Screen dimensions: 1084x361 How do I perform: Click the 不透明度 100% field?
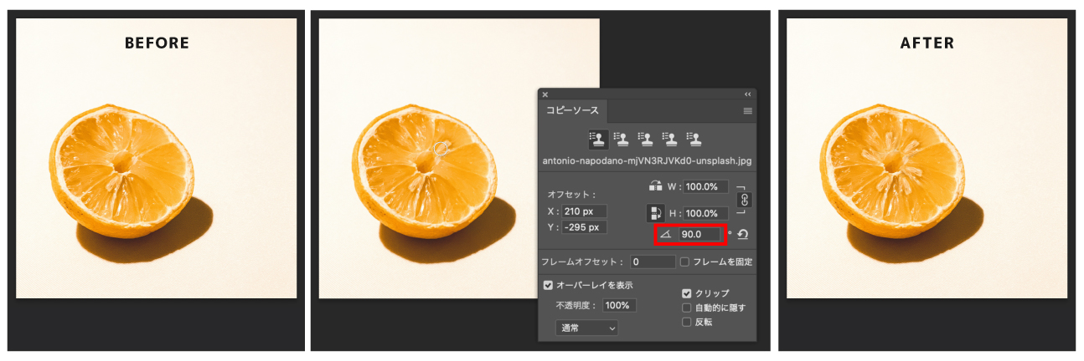tap(619, 305)
